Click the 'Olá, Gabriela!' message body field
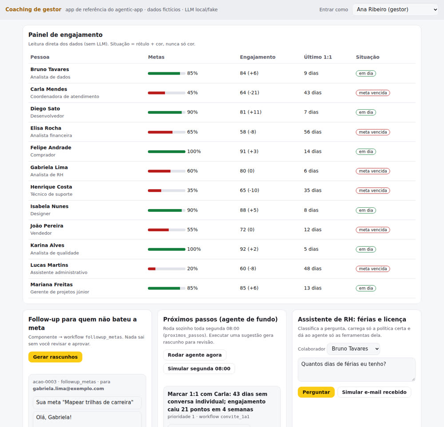 click(87, 419)
